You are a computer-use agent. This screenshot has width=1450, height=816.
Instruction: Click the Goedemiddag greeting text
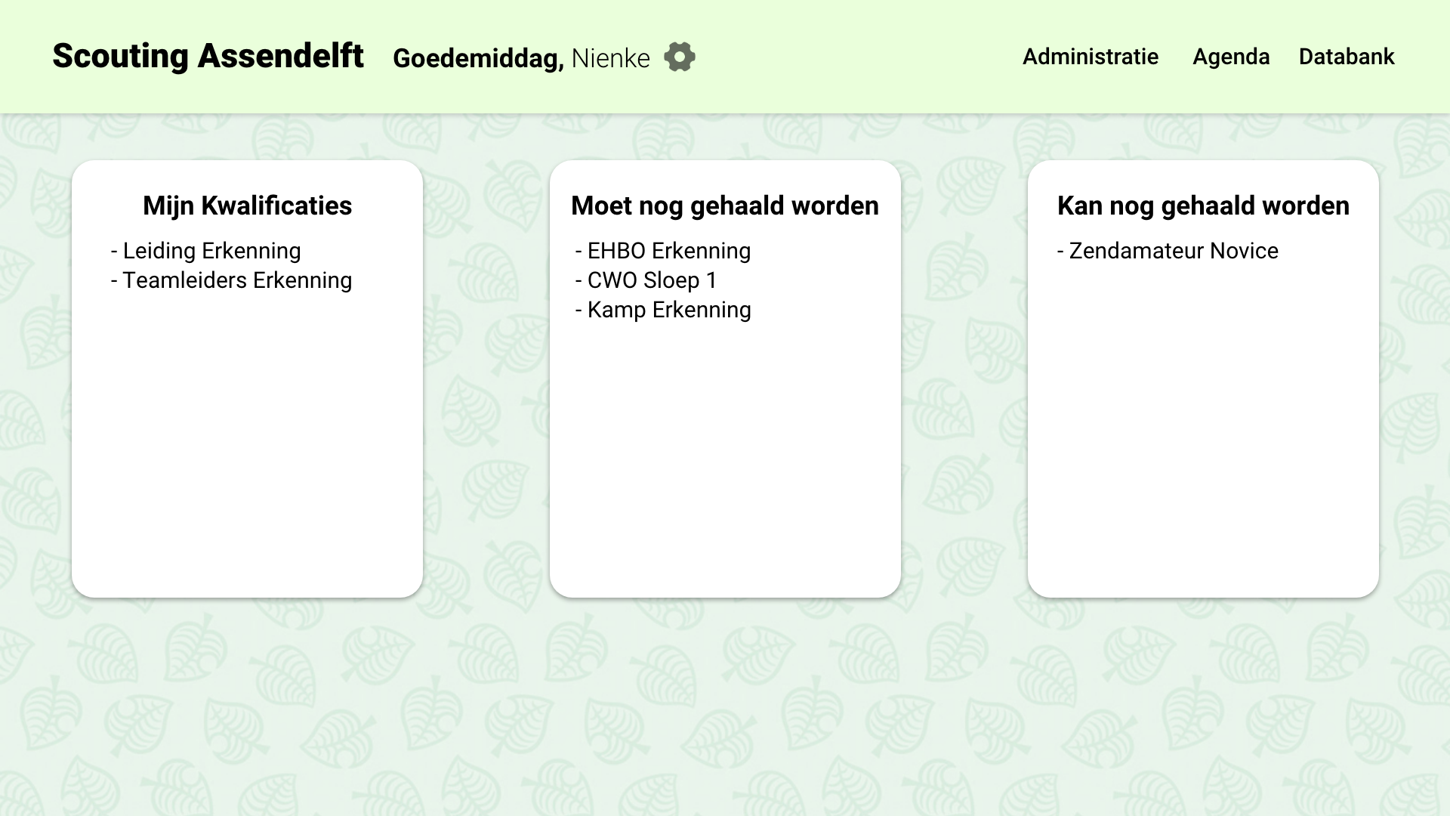point(477,58)
